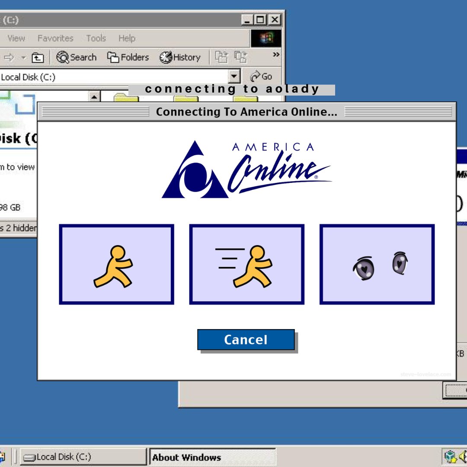The height and width of the screenshot is (467, 467).
Task: Click the Move To toolbar icon
Action: click(221, 57)
